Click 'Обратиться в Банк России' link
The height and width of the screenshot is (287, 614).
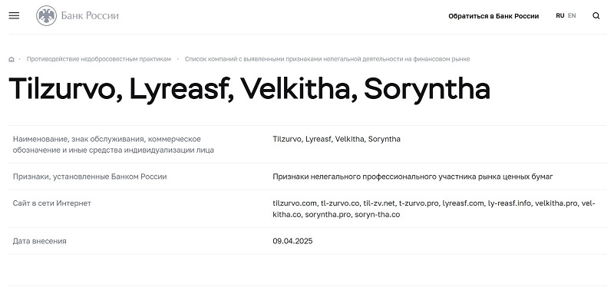click(494, 16)
